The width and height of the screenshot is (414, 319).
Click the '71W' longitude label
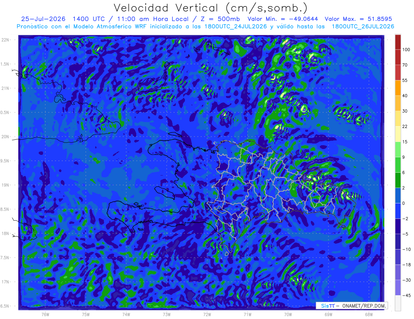247,314
